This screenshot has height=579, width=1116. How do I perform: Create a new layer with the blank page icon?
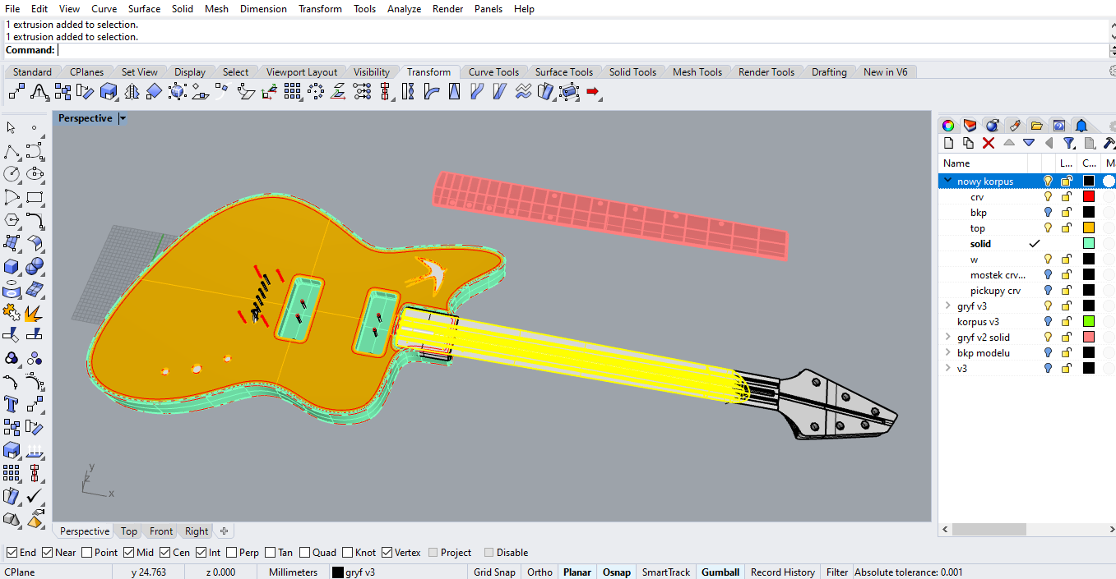(x=948, y=143)
